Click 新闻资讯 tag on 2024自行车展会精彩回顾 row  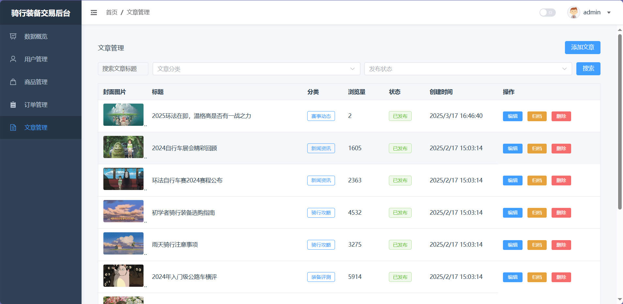321,148
